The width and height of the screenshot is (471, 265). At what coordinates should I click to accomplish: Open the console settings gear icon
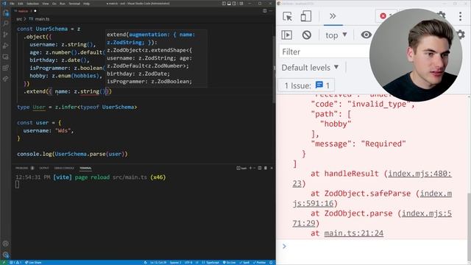click(x=460, y=35)
